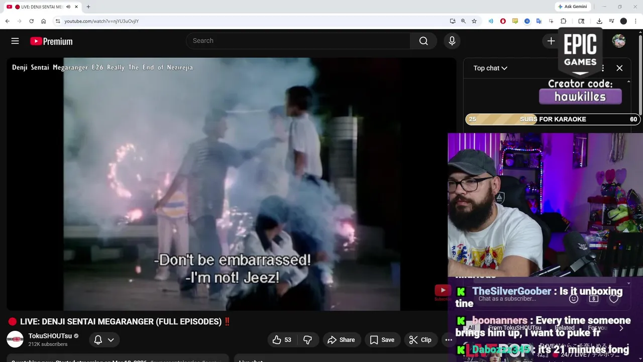Open the screen-capture selection extension
This screenshot has width=643, height=362.
551,21
